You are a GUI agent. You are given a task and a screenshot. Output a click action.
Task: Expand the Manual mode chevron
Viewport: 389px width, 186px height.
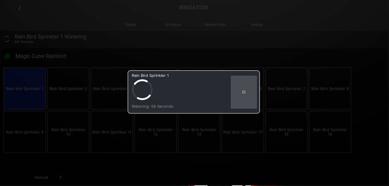60,177
